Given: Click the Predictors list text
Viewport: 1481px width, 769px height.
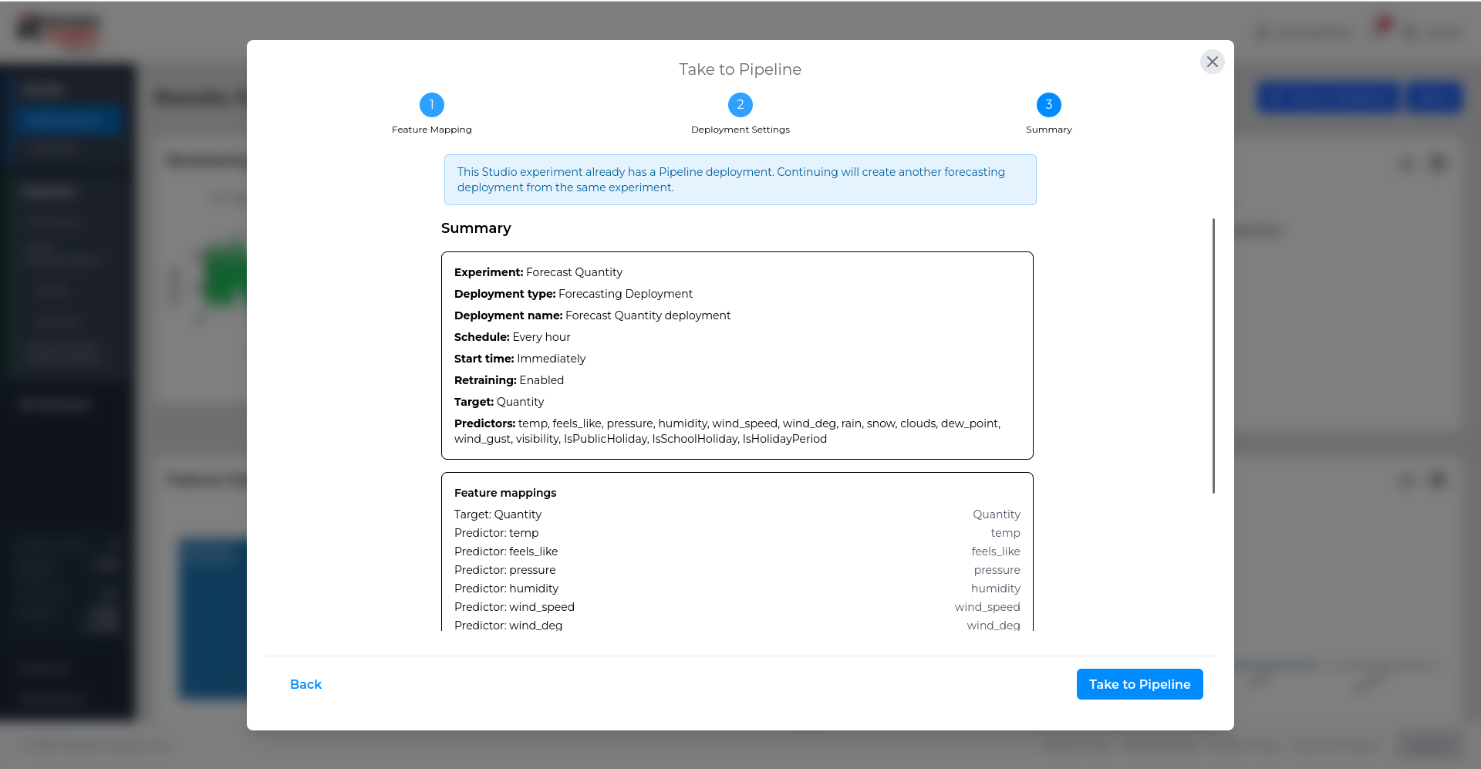Looking at the screenshot, I should (x=727, y=431).
